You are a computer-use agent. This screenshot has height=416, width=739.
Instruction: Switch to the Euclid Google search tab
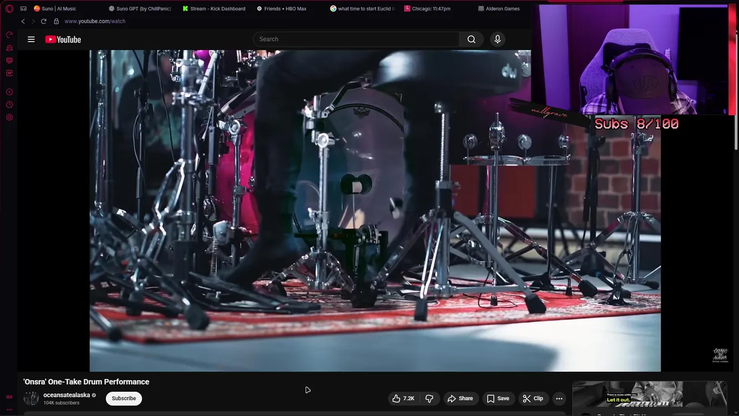[363, 9]
